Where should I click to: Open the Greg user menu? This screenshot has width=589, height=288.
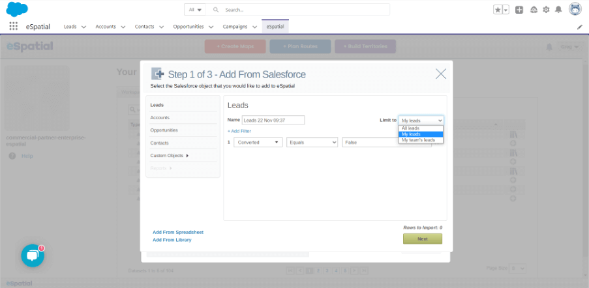[569, 48]
